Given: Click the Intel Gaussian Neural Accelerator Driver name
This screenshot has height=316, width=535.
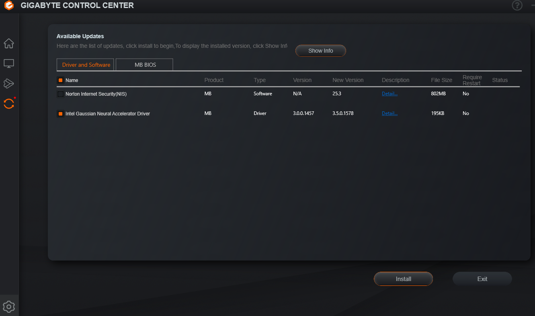Looking at the screenshot, I should click(108, 114).
